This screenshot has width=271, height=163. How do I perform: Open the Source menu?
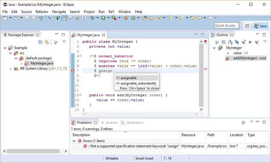[x=26, y=12]
